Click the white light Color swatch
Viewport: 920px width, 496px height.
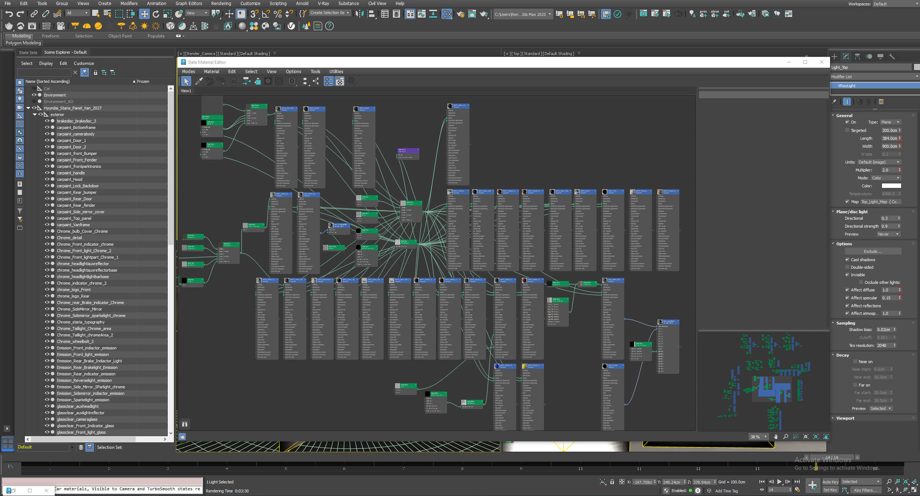pos(891,186)
